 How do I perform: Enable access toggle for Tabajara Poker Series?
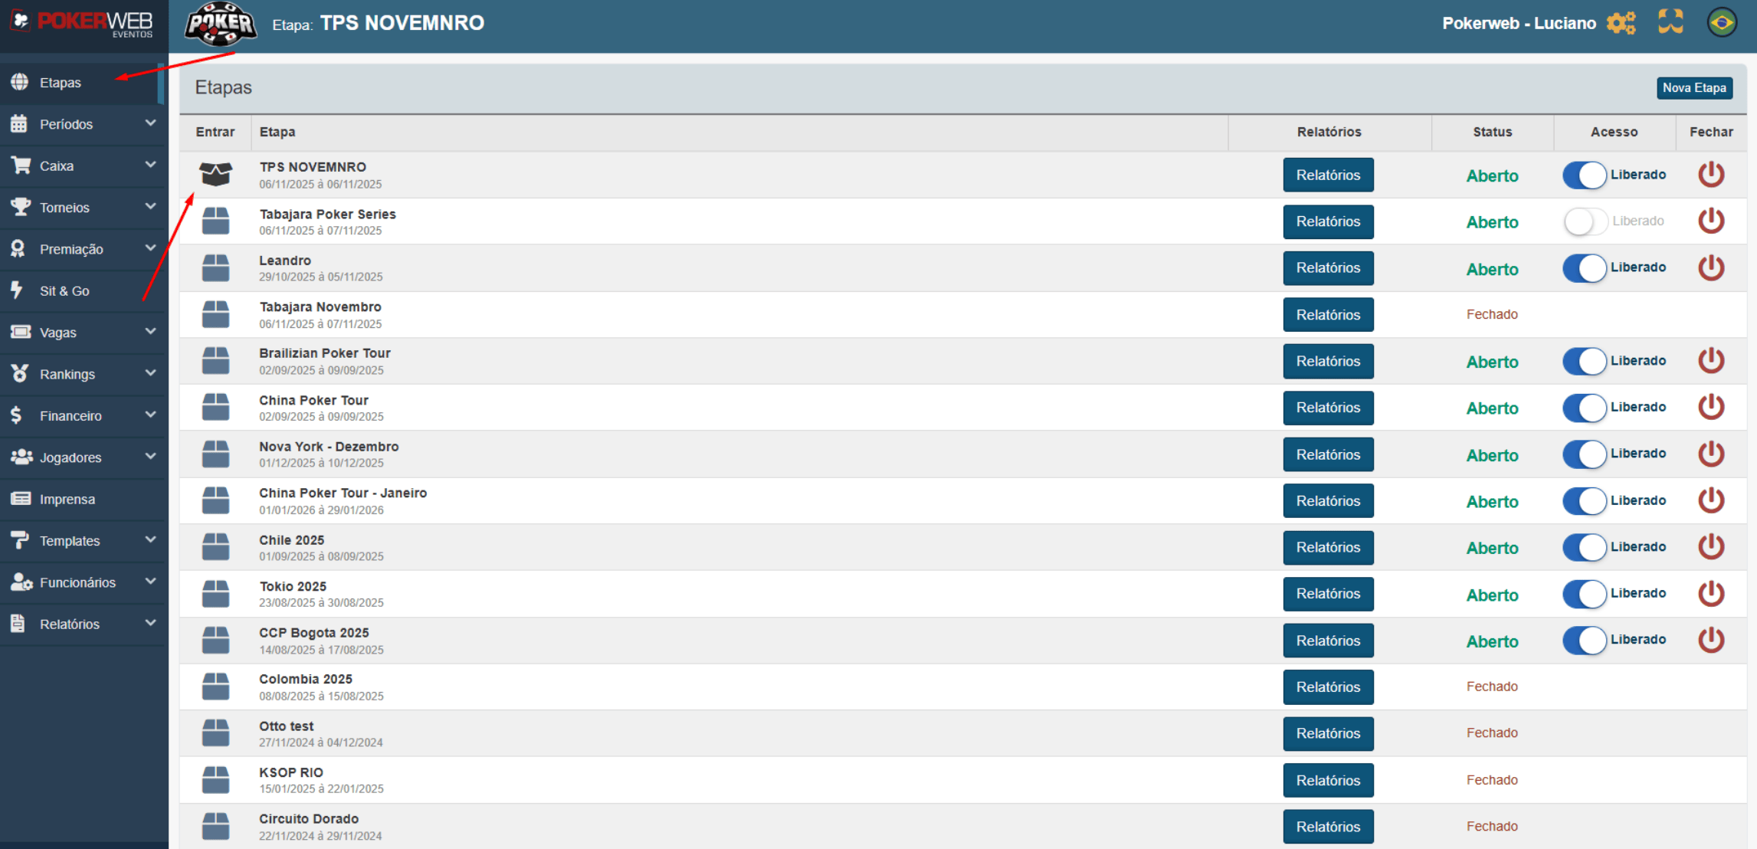pyautogui.click(x=1585, y=221)
